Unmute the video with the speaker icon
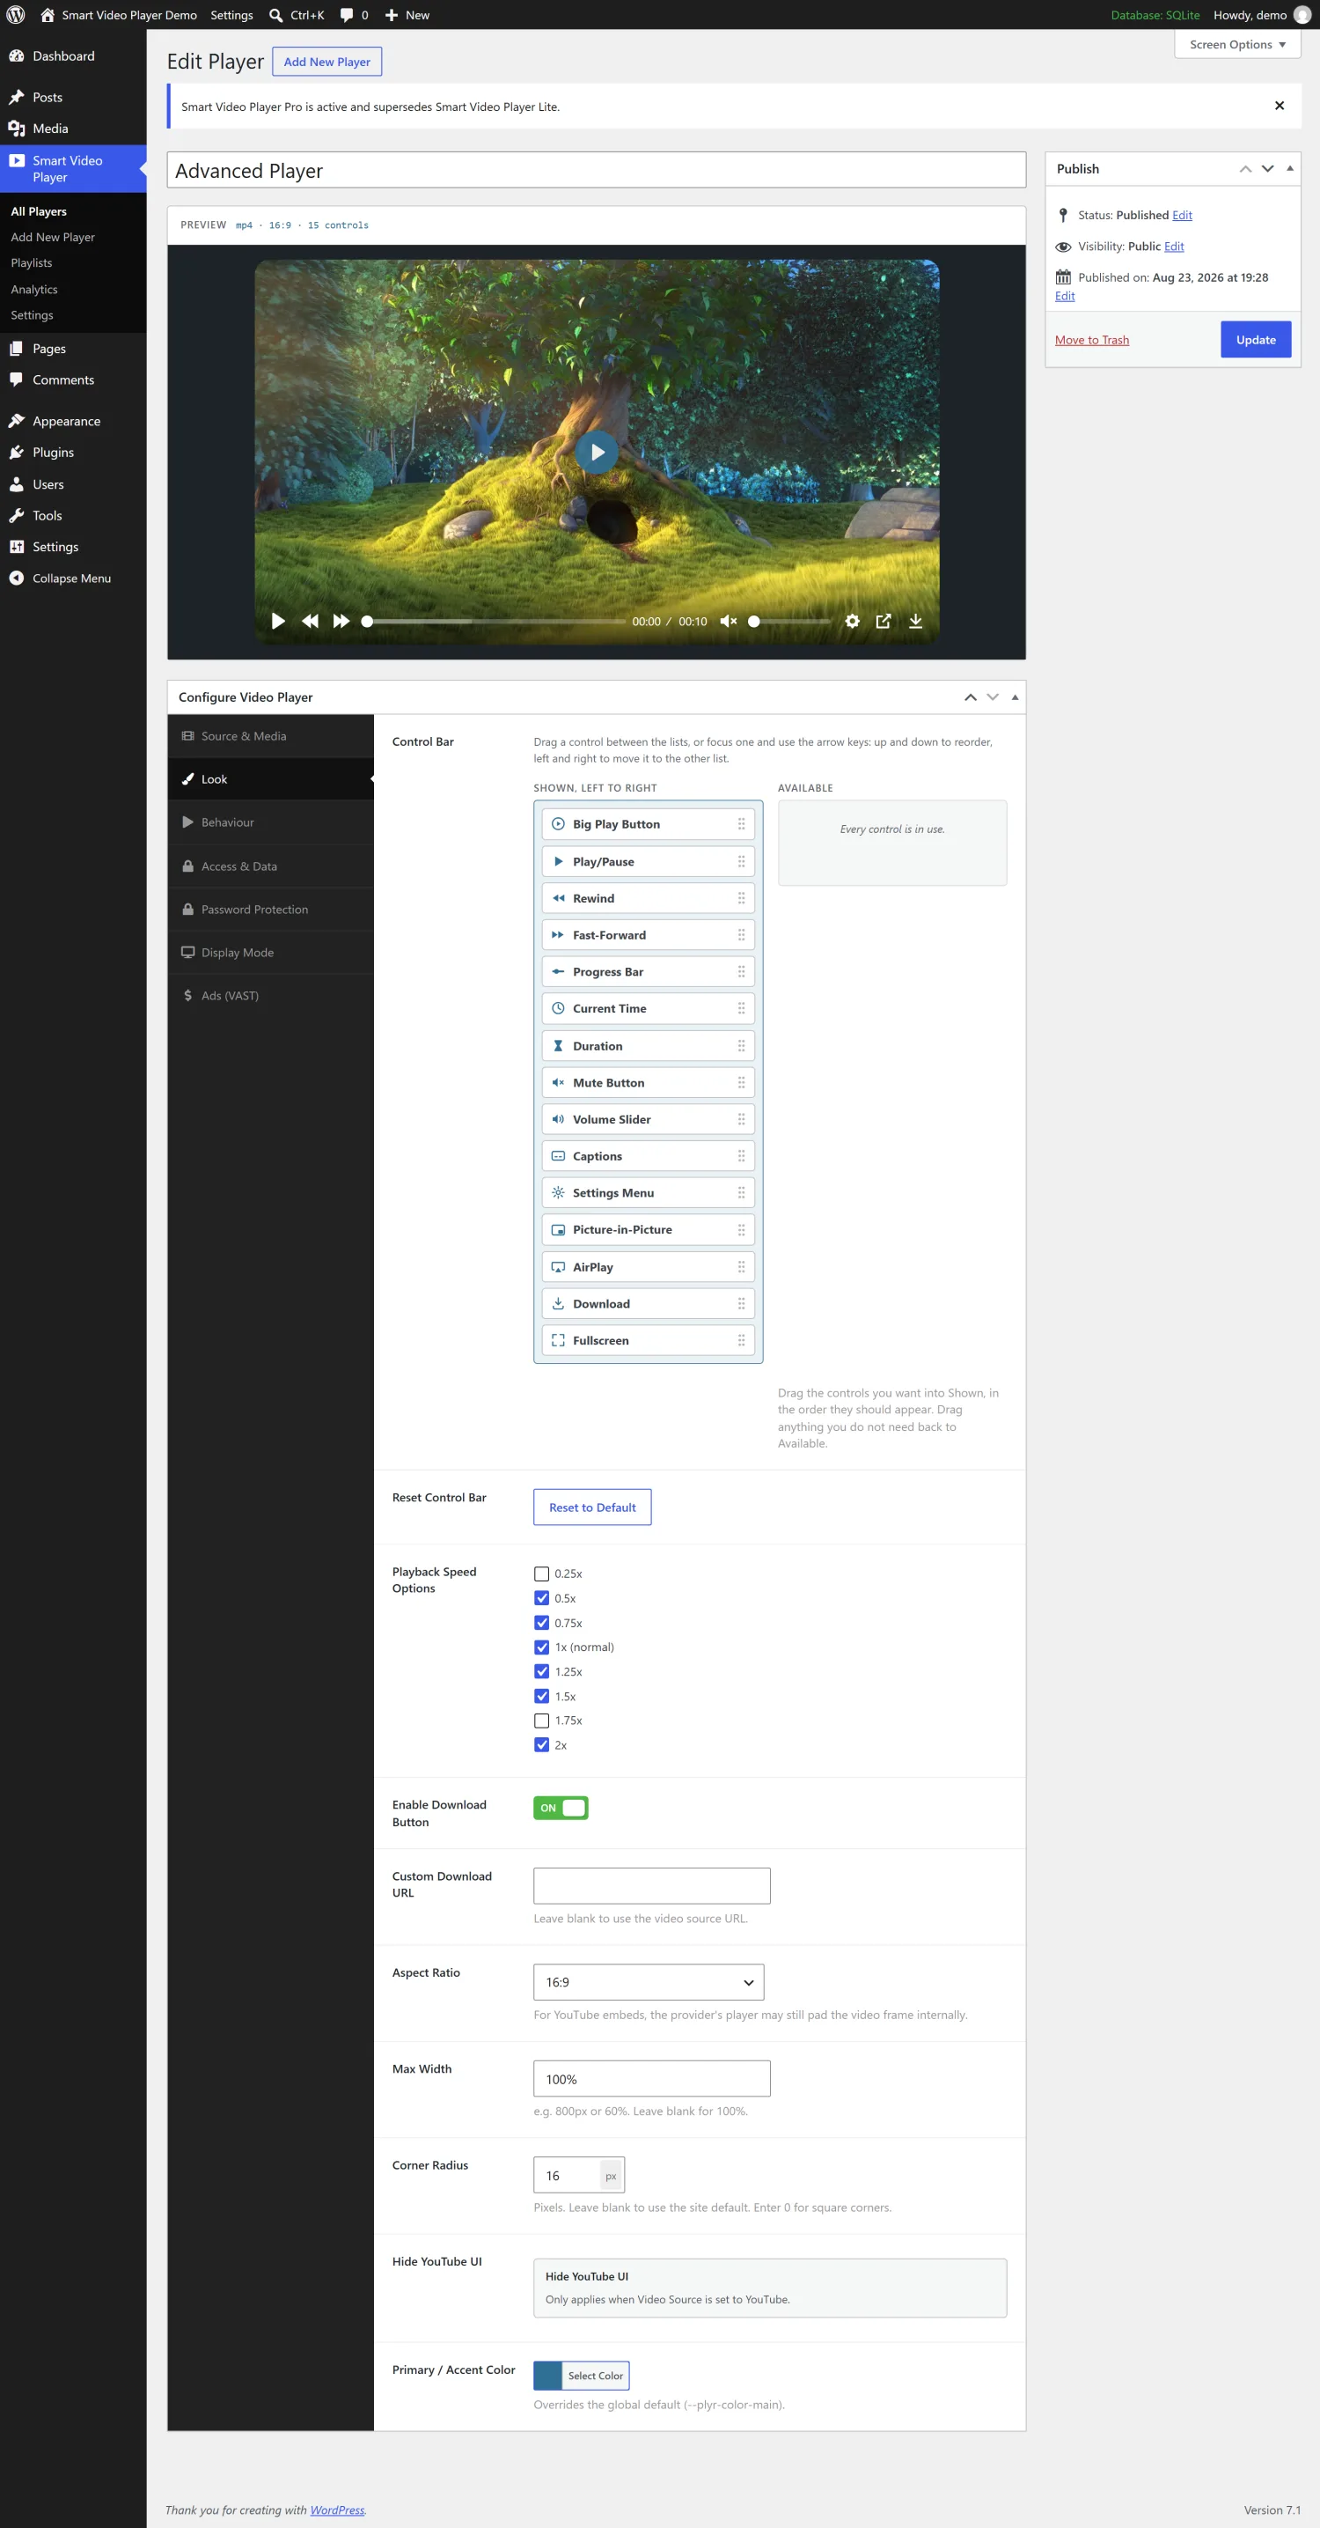 coord(729,621)
